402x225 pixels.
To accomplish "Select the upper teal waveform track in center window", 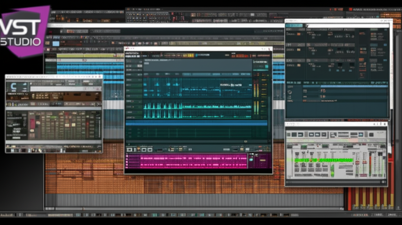I will [x=197, y=87].
